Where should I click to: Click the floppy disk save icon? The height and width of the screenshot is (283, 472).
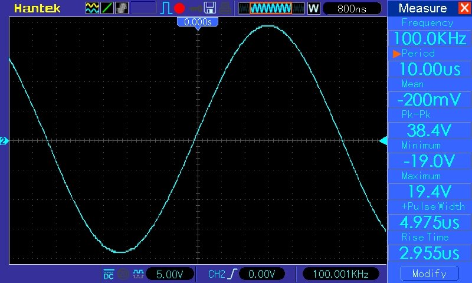(x=210, y=8)
